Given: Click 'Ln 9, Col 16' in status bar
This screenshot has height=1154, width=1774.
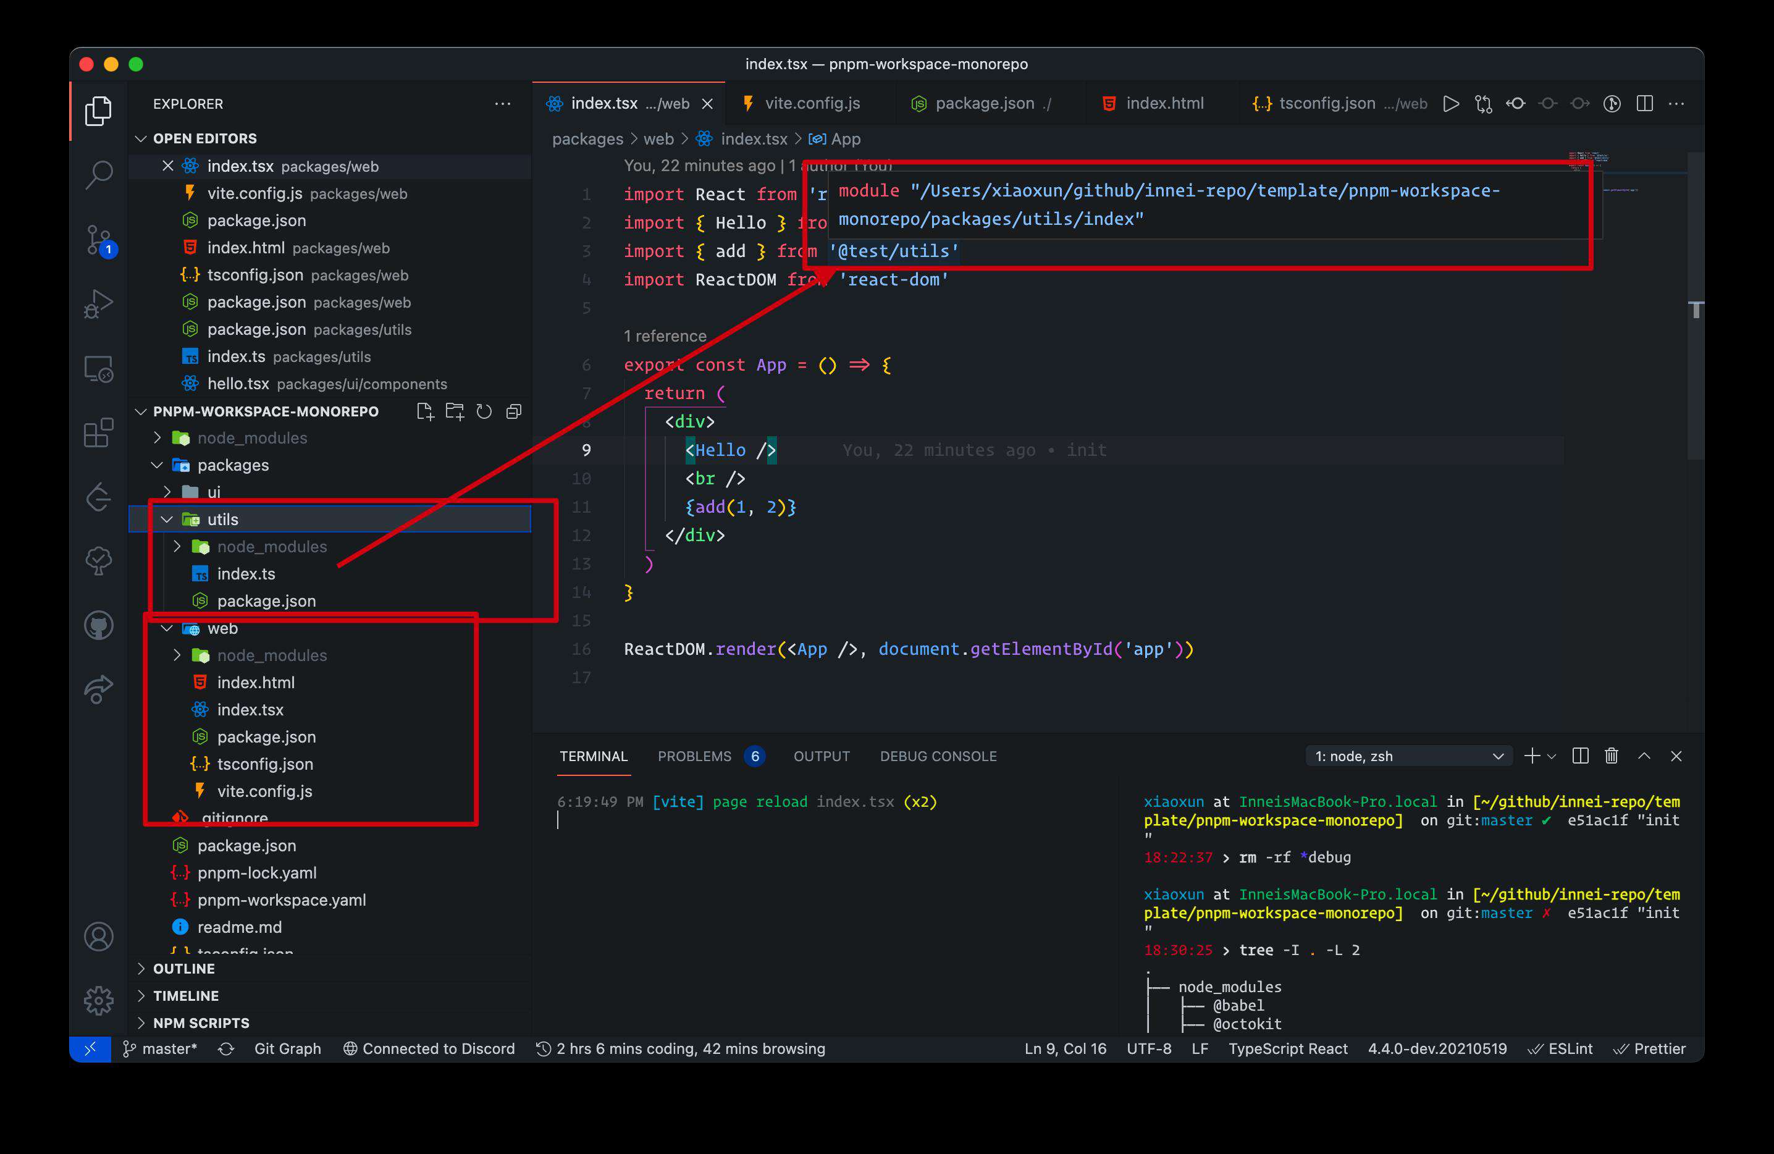Looking at the screenshot, I should 1065,1049.
